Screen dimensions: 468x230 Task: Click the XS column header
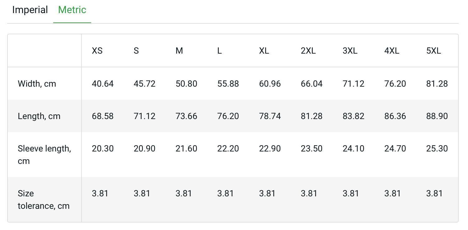coord(97,51)
